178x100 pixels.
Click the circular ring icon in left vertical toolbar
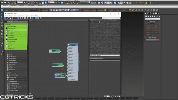(x=2, y=34)
